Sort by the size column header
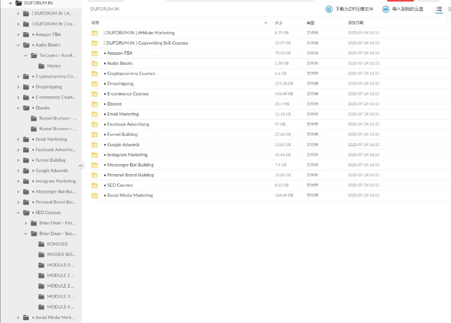 (x=278, y=23)
